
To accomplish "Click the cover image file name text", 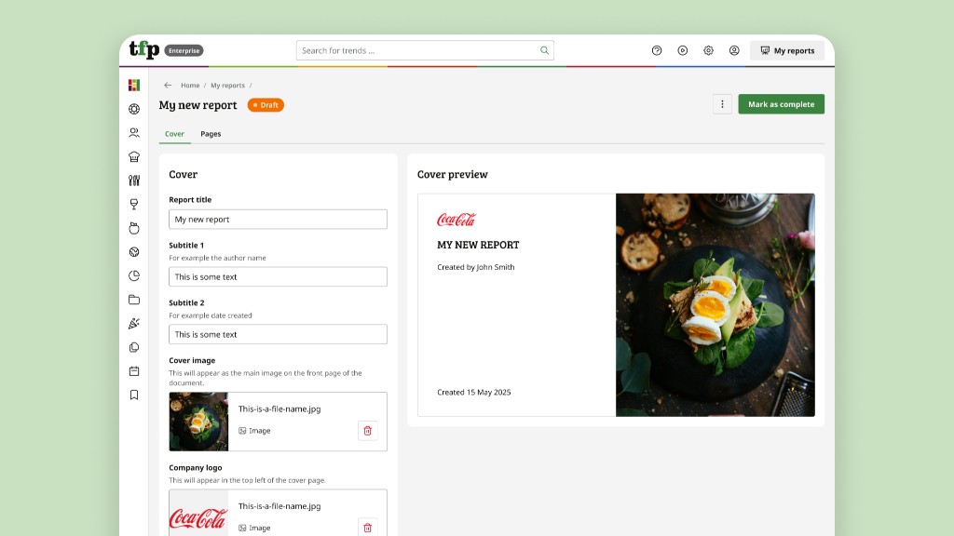I will 279,409.
